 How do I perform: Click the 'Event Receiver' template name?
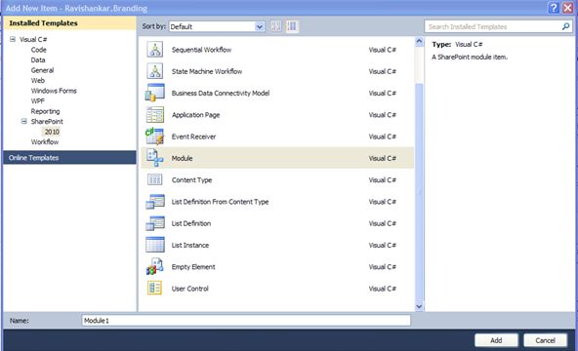tap(193, 136)
